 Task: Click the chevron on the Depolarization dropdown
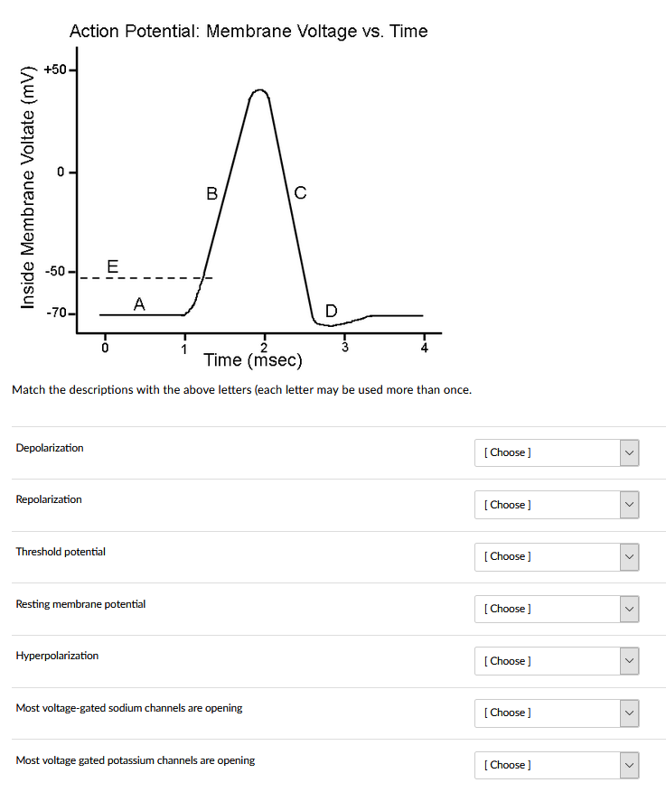pos(629,452)
